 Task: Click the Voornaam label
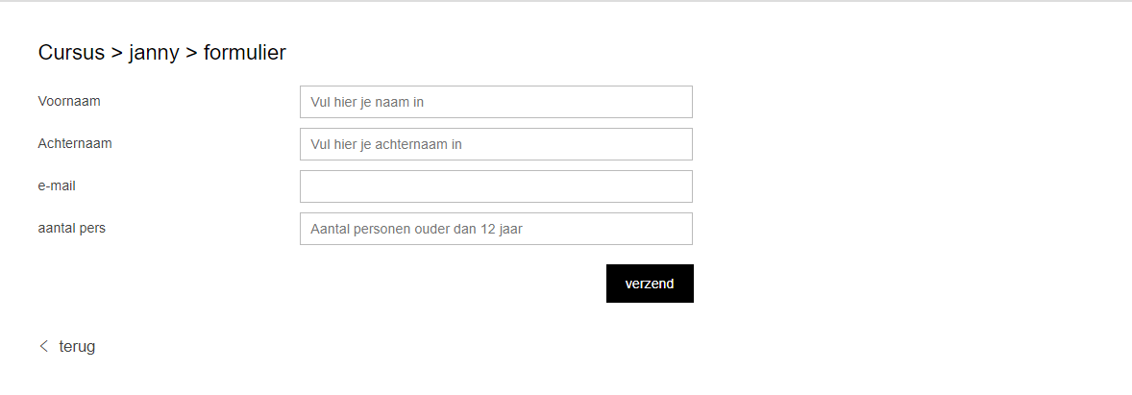point(69,101)
